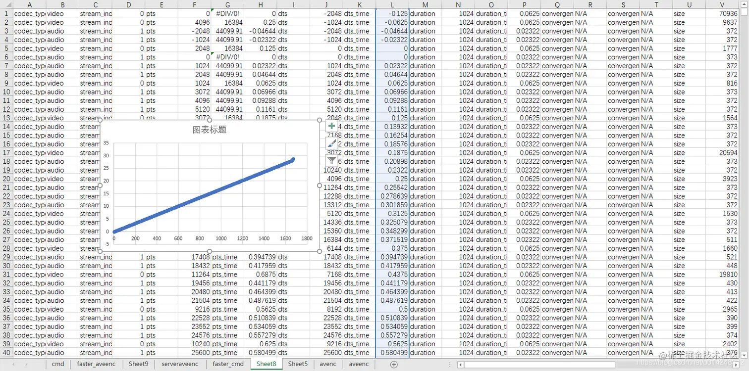
Task: Select column L header
Action: point(392,4)
